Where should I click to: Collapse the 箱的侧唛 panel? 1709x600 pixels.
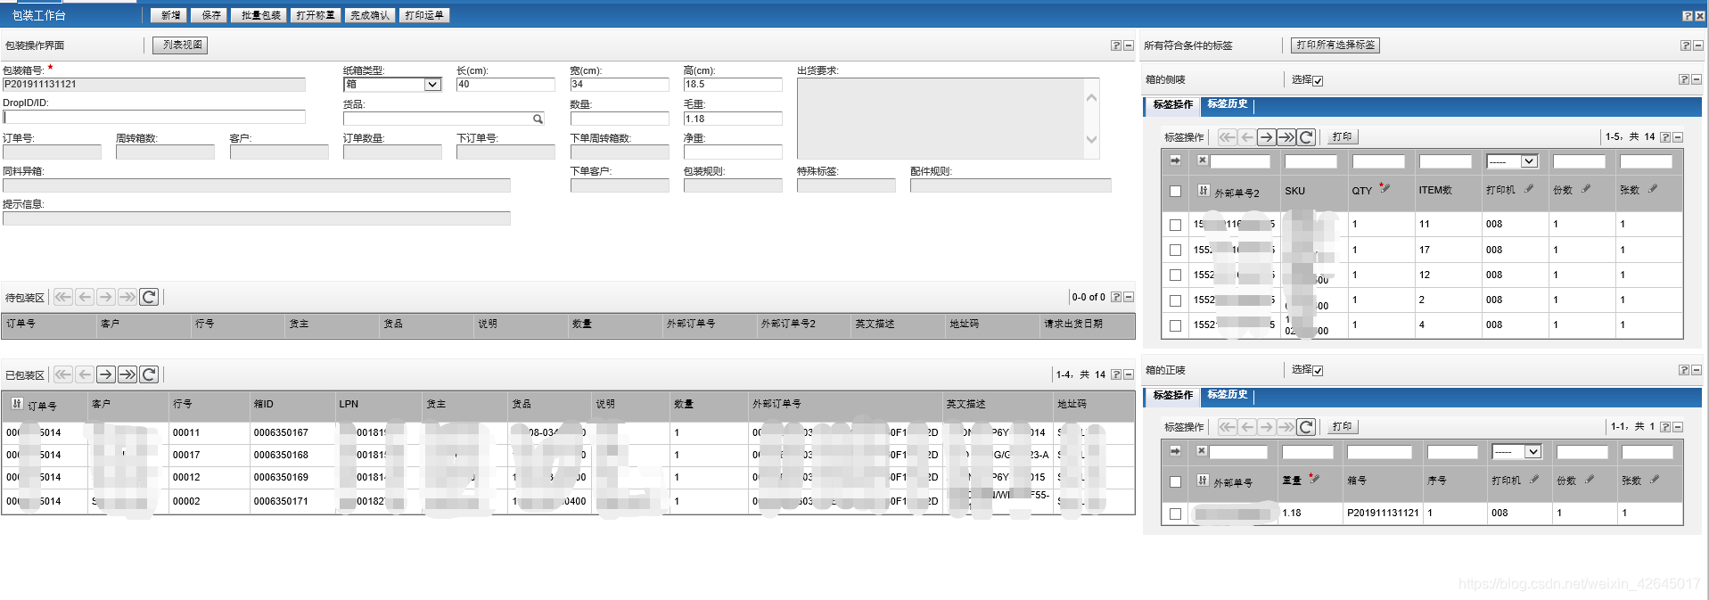click(1697, 79)
